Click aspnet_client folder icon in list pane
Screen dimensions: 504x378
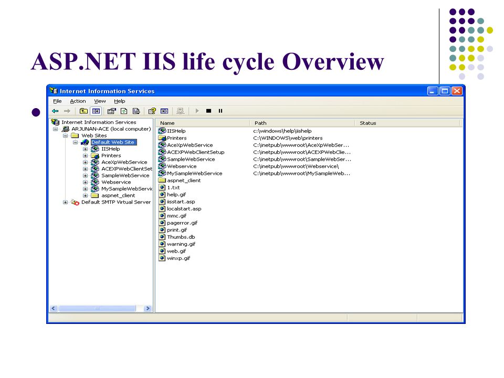pos(162,180)
